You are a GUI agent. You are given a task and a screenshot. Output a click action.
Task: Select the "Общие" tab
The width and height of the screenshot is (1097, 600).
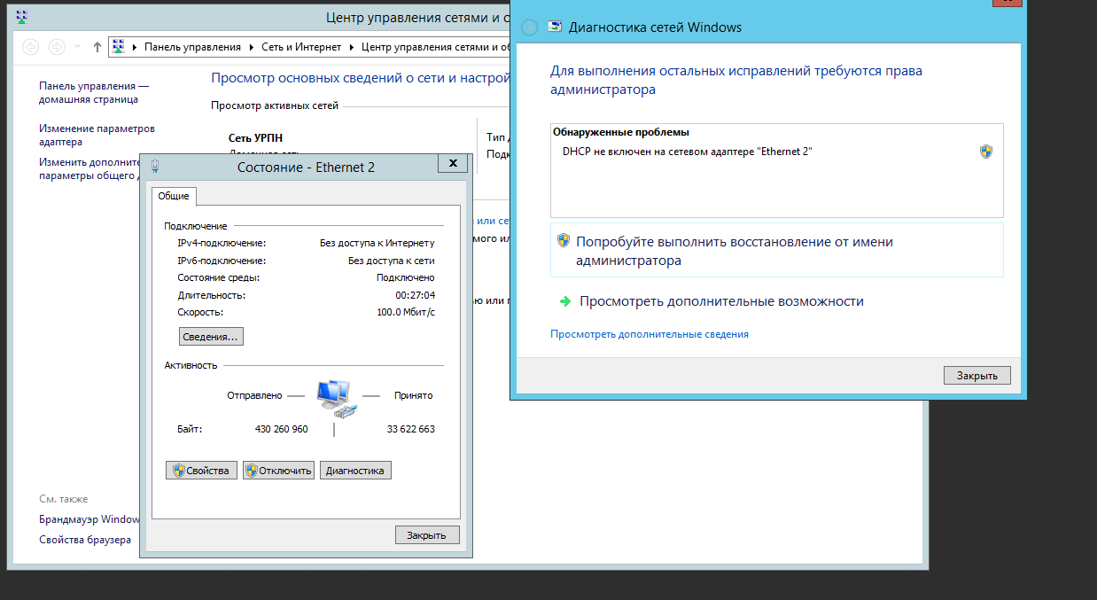(174, 196)
